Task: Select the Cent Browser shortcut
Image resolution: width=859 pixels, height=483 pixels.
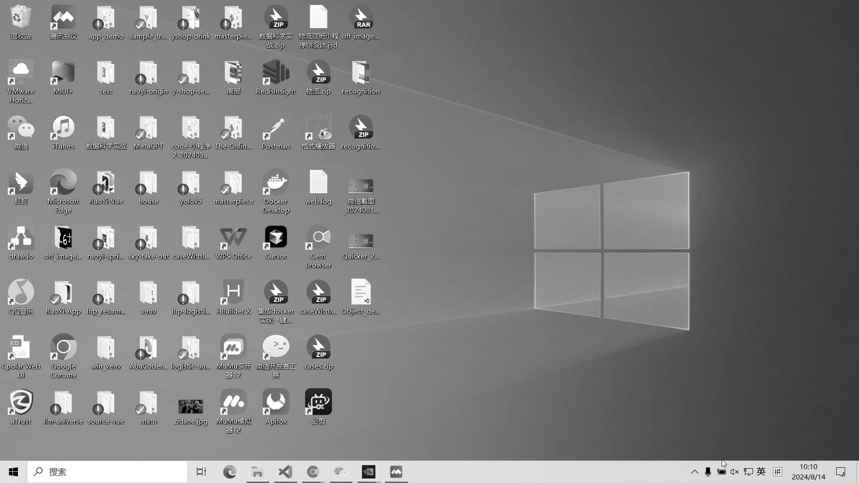Action: click(318, 247)
